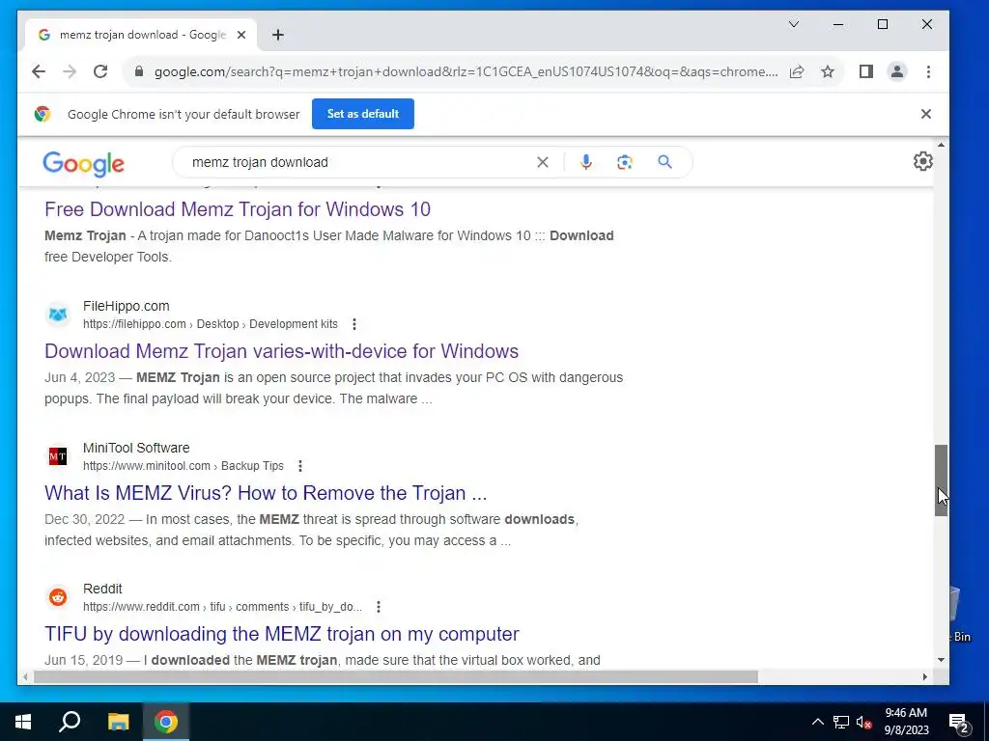This screenshot has width=989, height=741.
Task: Click the MiniTool Software favicon
Action: click(x=58, y=456)
